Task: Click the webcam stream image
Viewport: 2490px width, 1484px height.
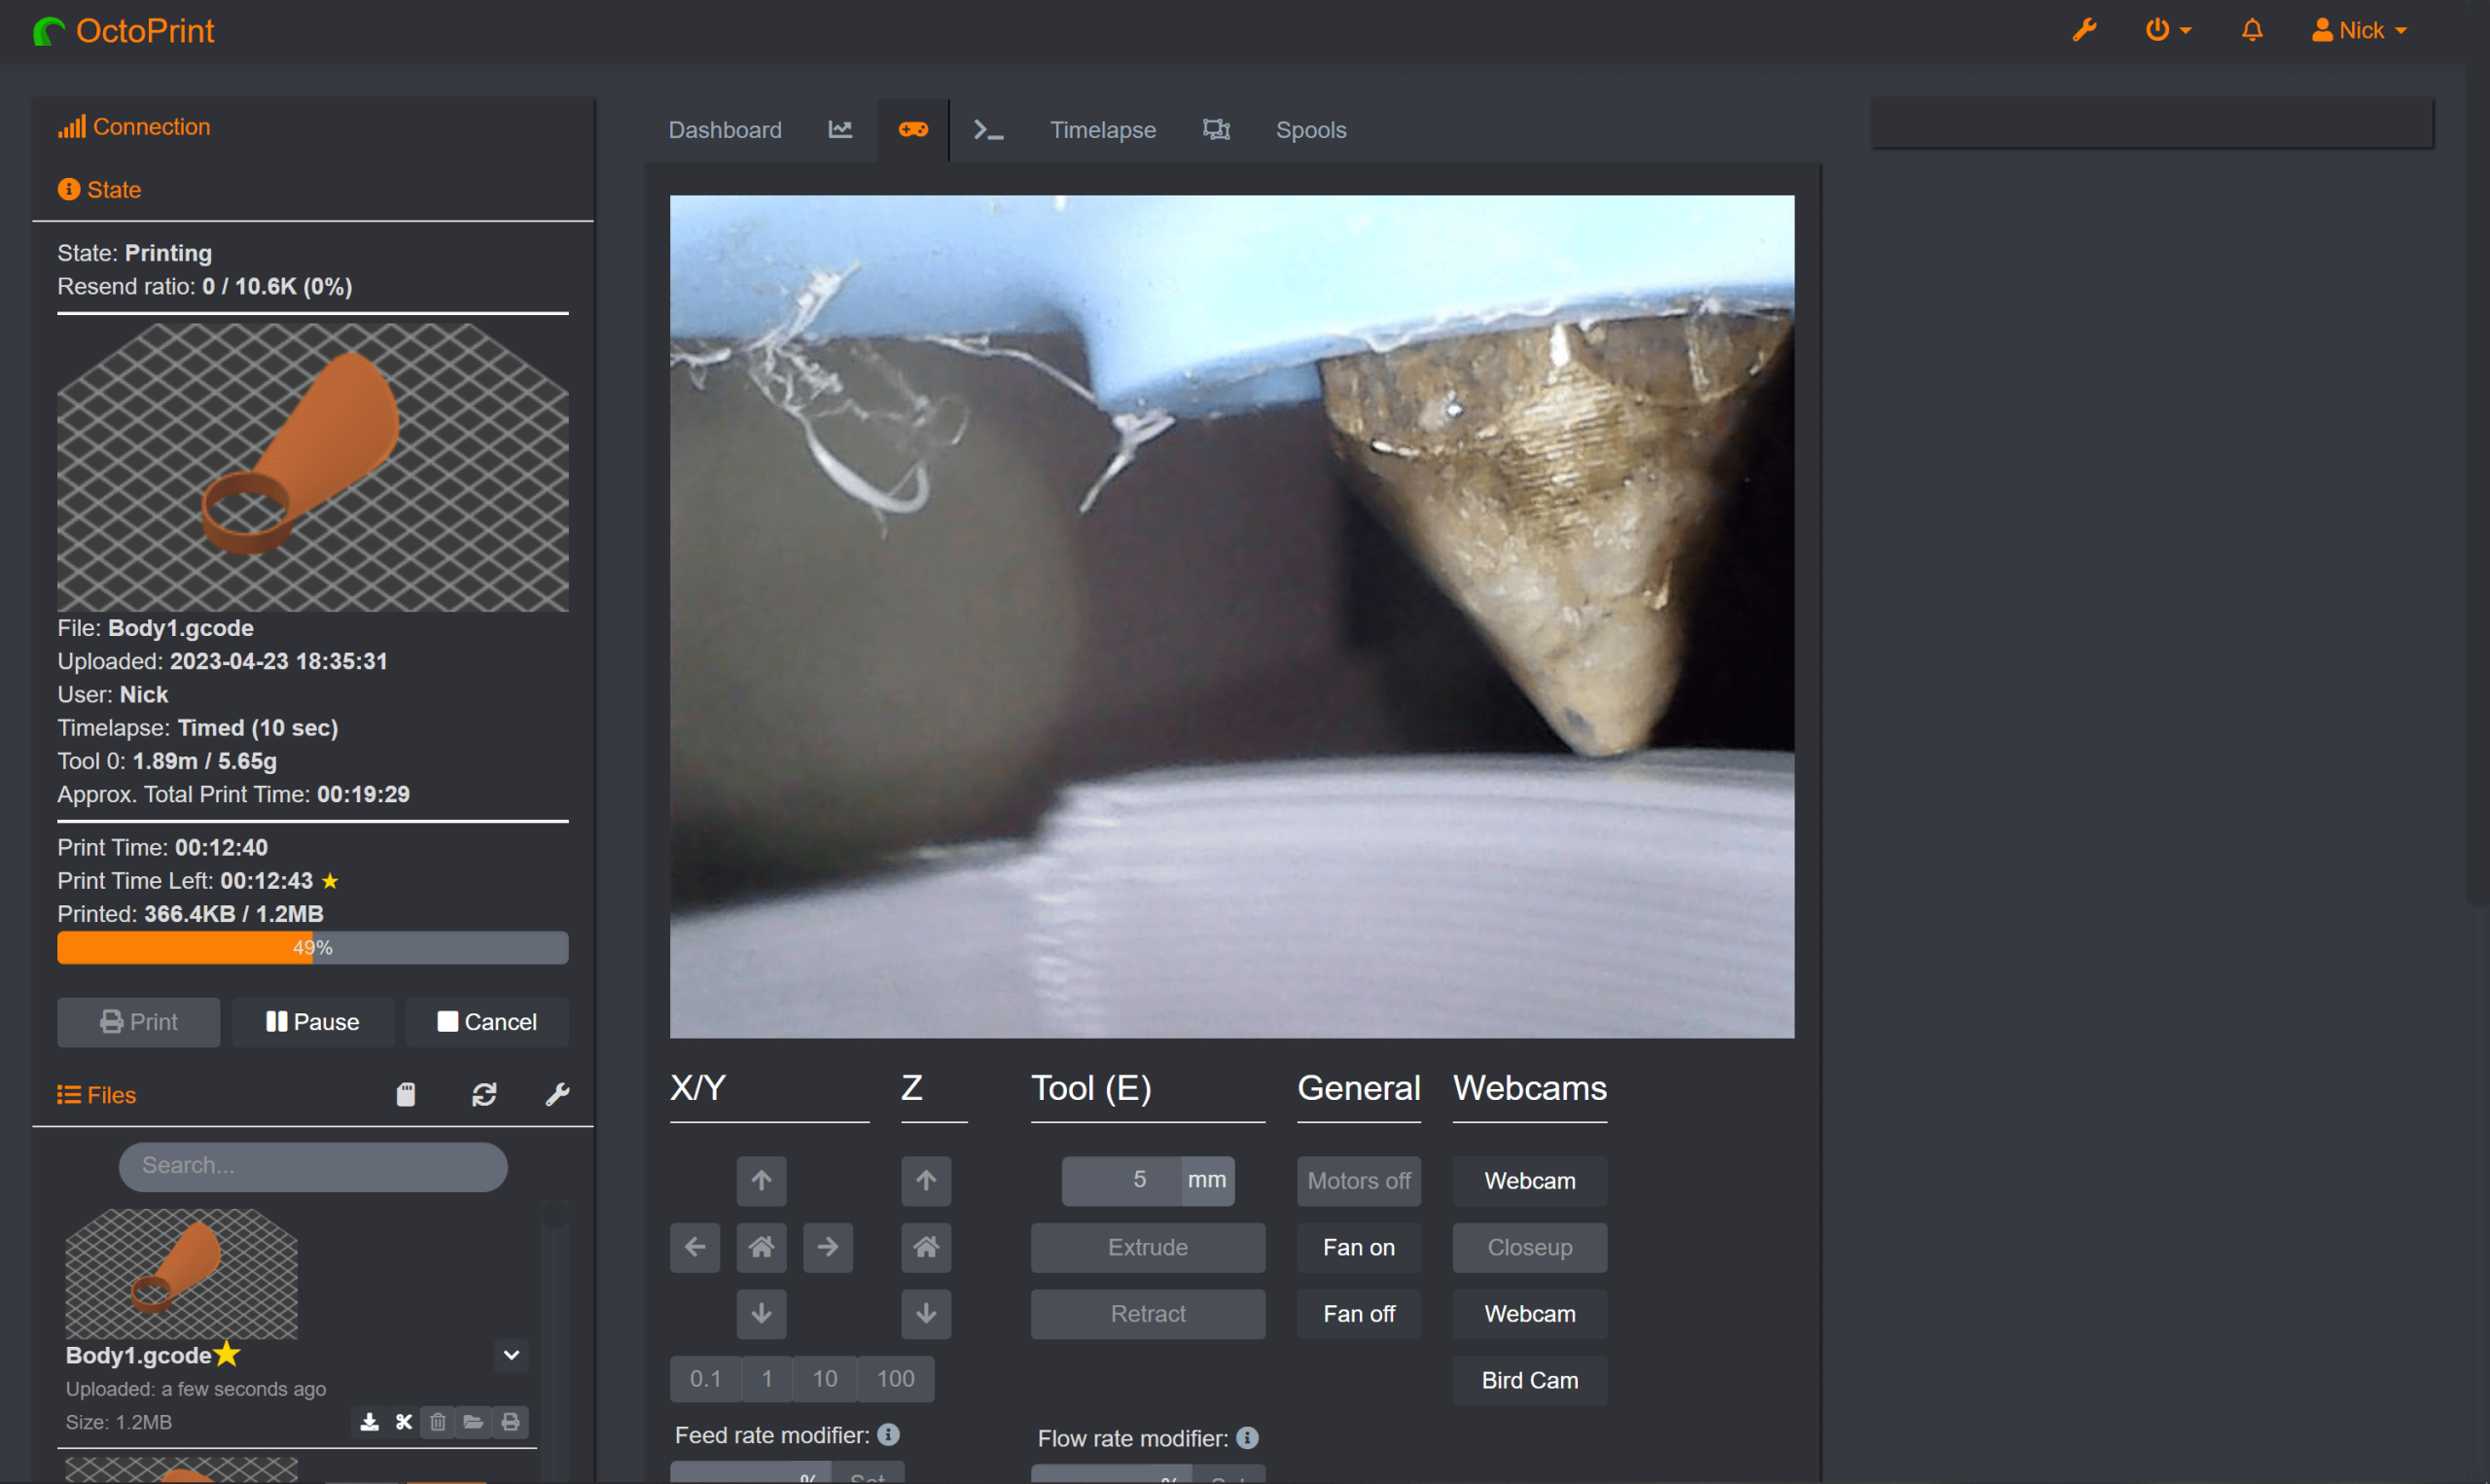Action: [x=1232, y=617]
